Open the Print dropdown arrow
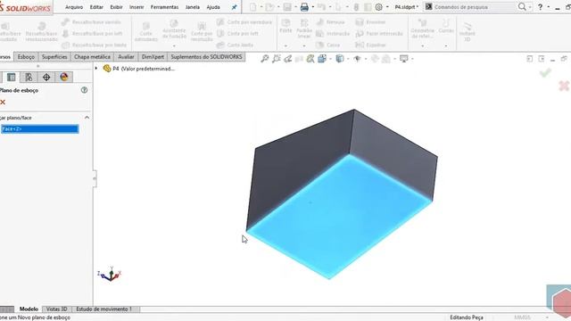This screenshot has width=571, height=321. point(313,7)
